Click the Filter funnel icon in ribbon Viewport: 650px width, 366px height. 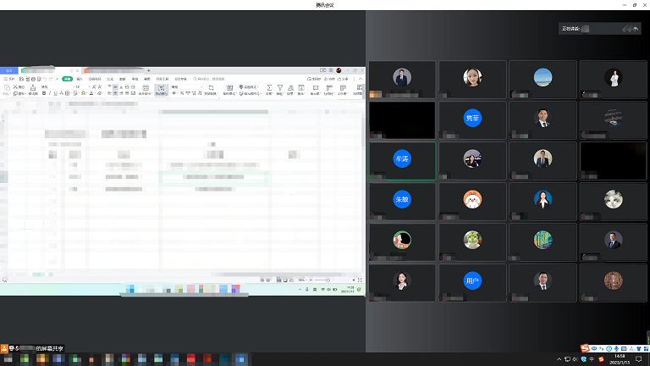click(x=281, y=88)
